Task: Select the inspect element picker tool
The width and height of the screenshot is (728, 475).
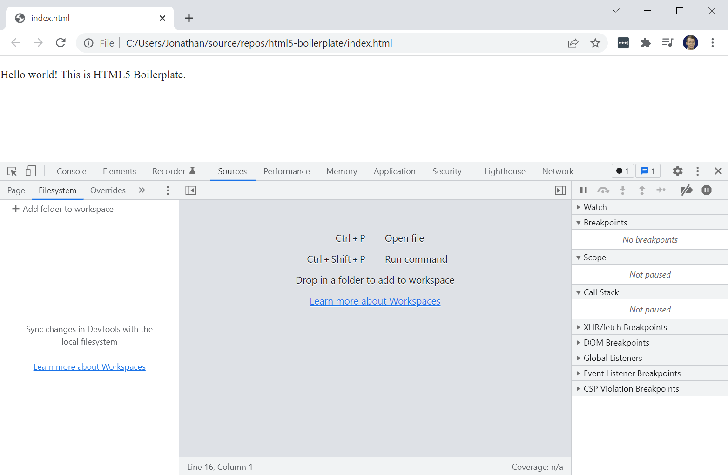Action: coord(12,171)
